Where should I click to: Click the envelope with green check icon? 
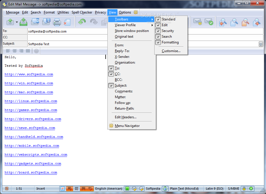[x=209, y=22]
